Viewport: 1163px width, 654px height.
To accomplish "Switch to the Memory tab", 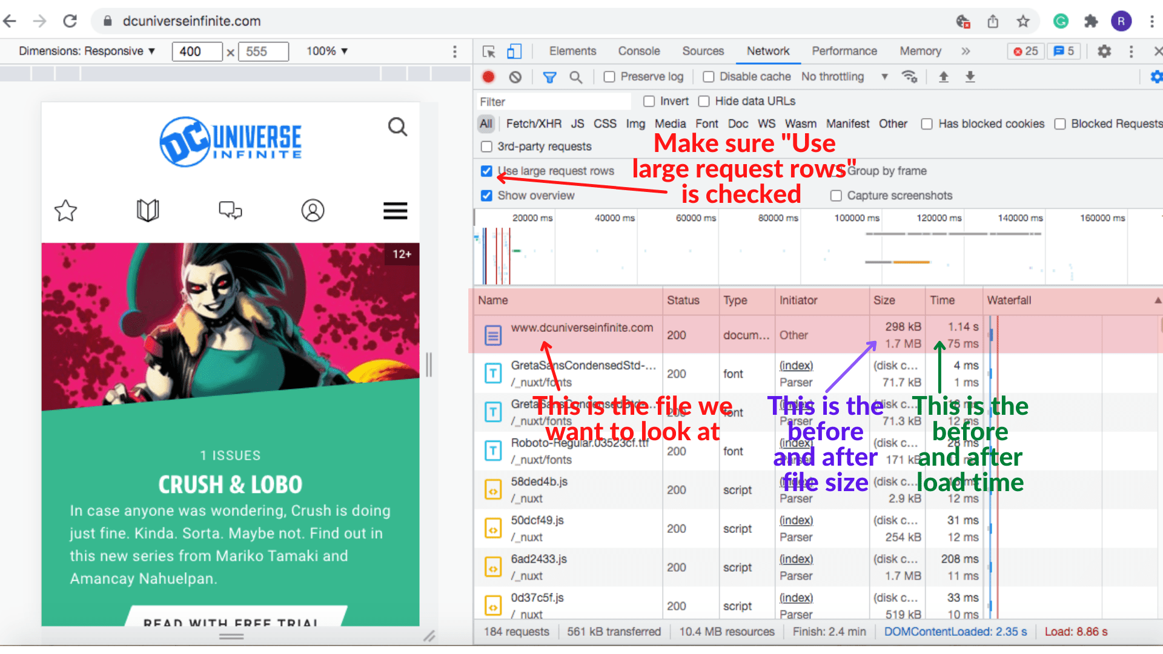I will coord(920,51).
